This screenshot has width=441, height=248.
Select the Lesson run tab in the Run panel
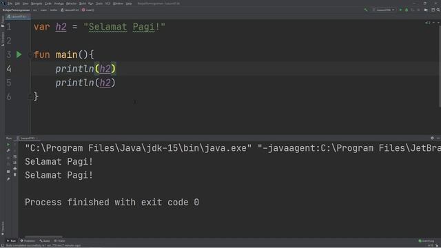27,138
